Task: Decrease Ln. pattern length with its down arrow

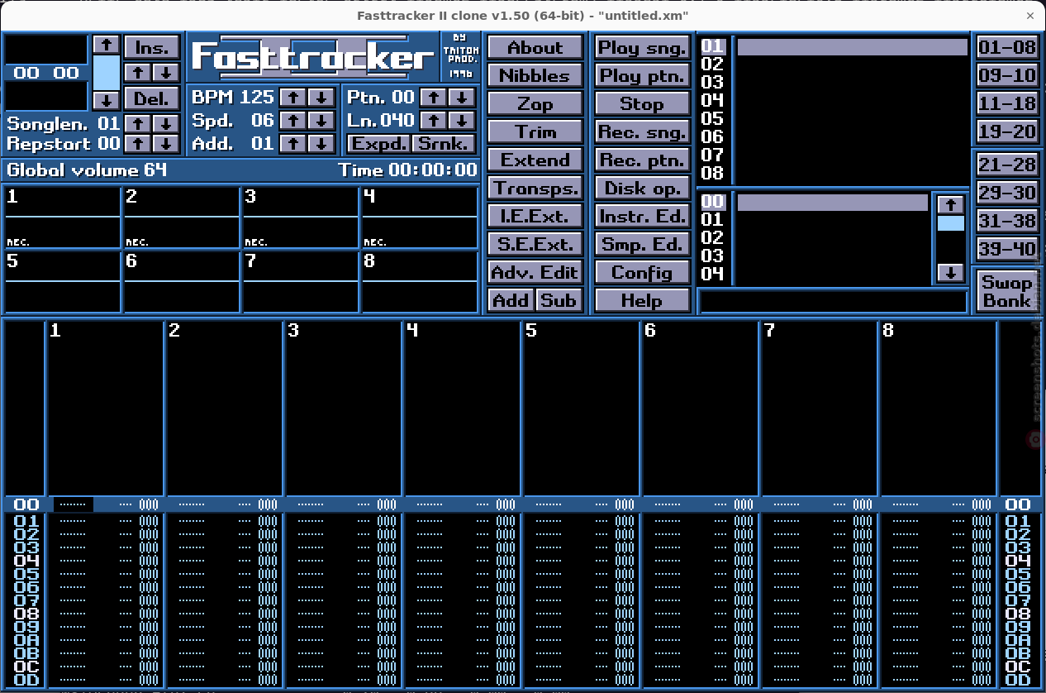Action: pyautogui.click(x=462, y=120)
